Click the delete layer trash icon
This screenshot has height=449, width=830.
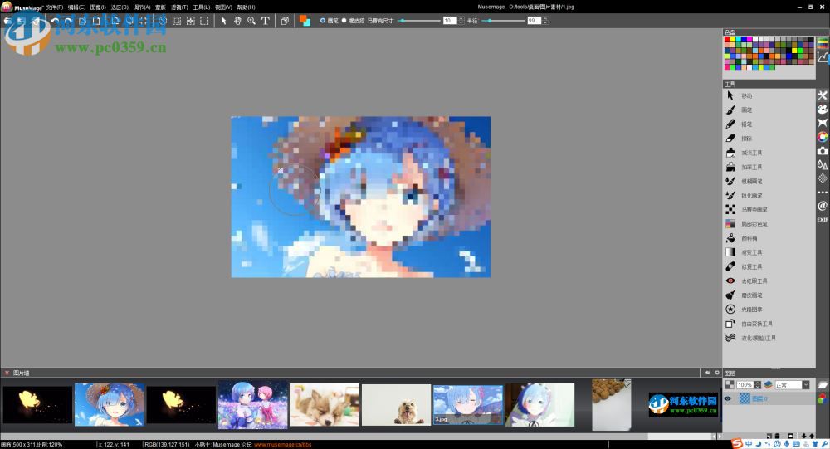click(x=777, y=437)
